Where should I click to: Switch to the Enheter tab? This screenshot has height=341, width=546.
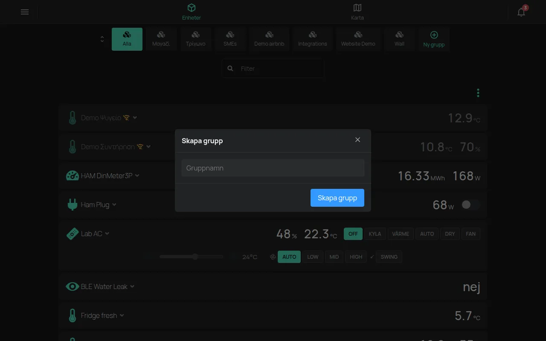click(192, 12)
